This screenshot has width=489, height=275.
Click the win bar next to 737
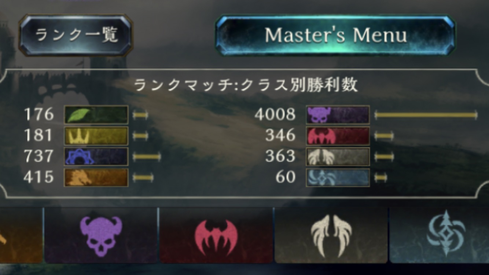point(147,157)
